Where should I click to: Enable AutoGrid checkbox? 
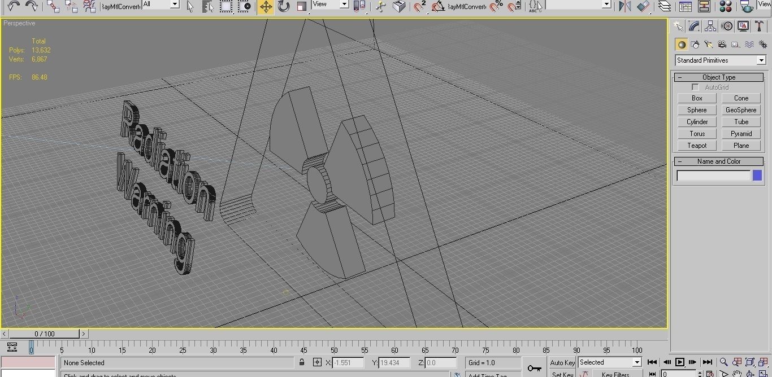click(695, 87)
